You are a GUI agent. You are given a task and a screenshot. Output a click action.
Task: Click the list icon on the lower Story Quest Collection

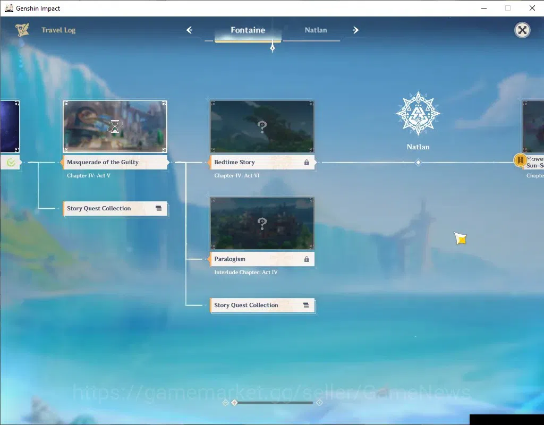[306, 305]
